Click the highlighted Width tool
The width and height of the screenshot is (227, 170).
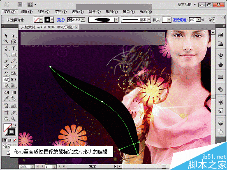6,79
